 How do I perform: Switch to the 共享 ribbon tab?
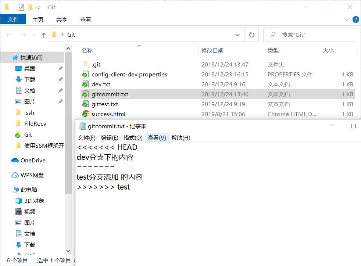62,19
